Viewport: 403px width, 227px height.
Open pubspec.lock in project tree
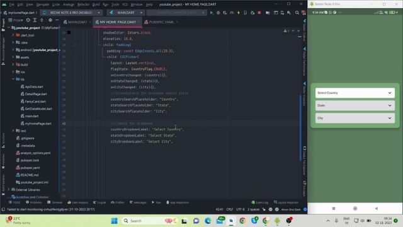pos(28,160)
